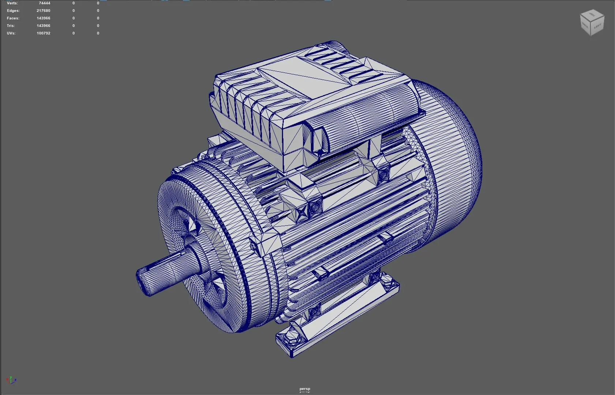Click the 'Edges:' heads-up display label
This screenshot has height=395, width=615.
click(13, 11)
